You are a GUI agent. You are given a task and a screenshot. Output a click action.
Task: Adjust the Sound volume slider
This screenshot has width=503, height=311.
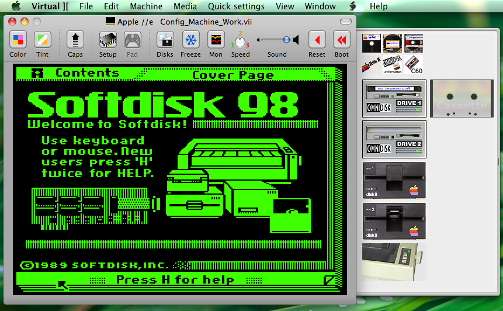[276, 40]
